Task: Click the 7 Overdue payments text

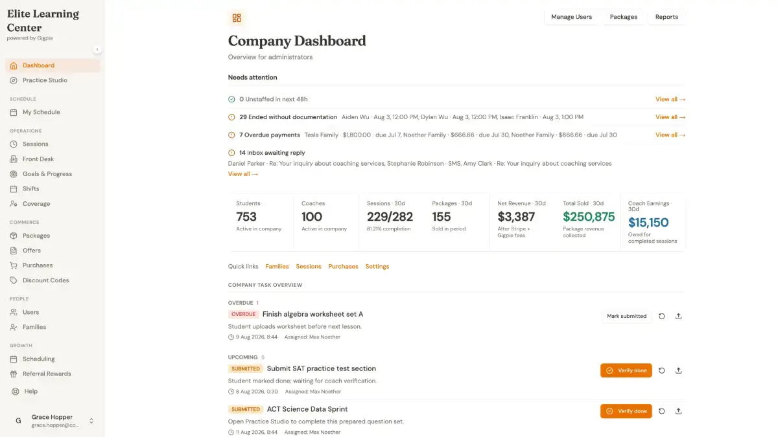Action: (270, 135)
